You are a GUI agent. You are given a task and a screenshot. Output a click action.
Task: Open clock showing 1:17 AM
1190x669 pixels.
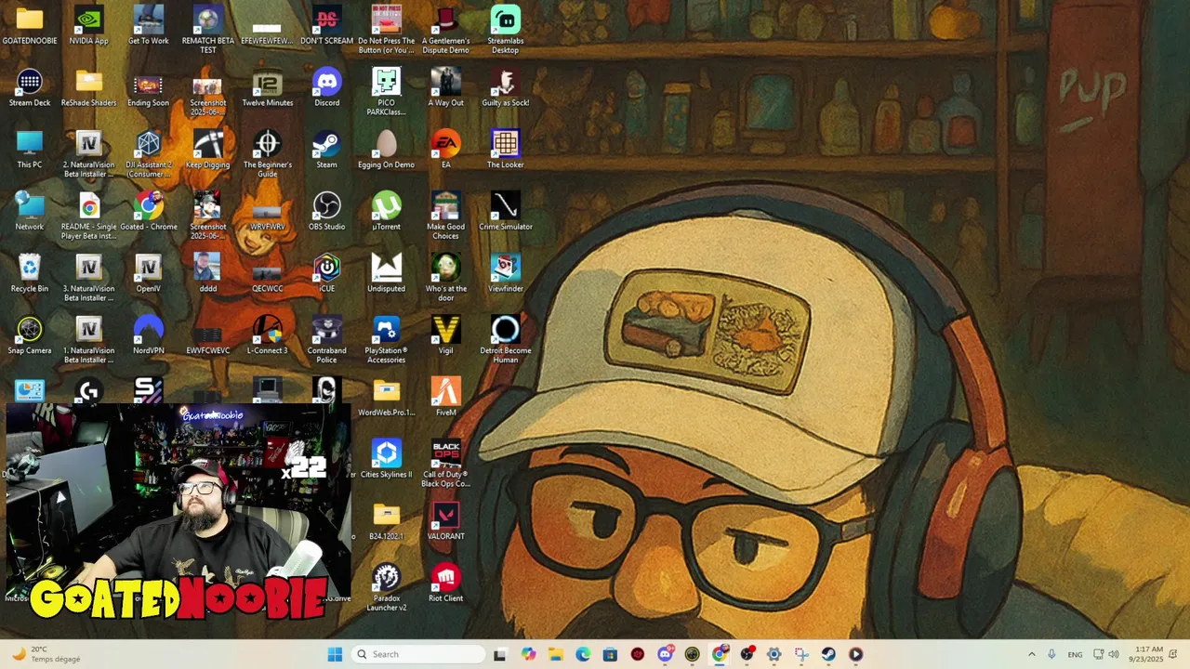click(1148, 654)
